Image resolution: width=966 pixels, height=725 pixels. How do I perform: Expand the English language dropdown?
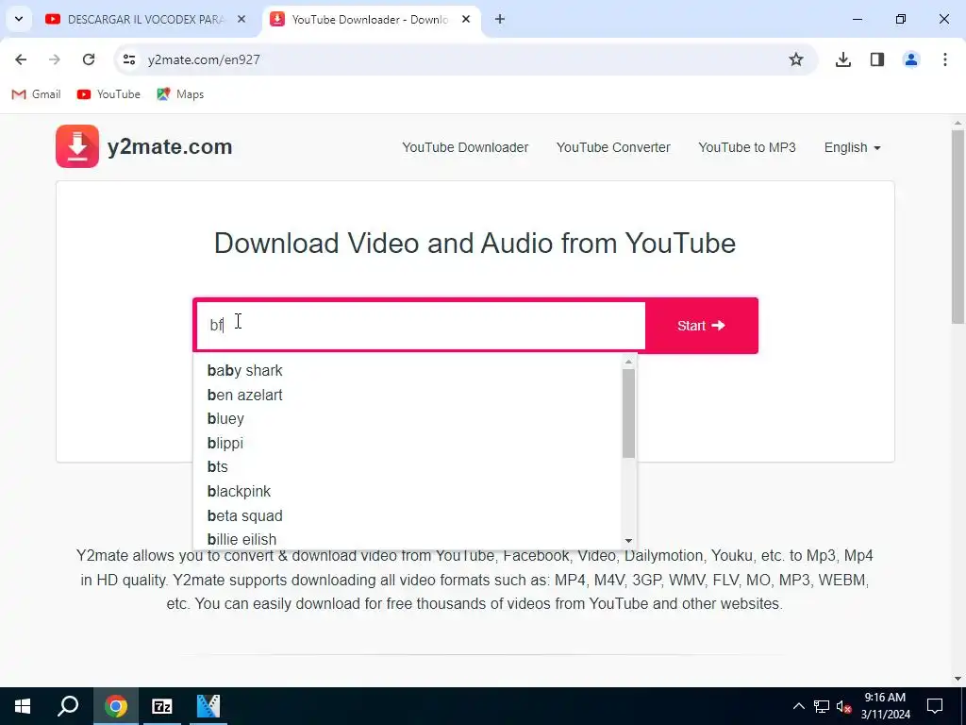pyautogui.click(x=852, y=148)
